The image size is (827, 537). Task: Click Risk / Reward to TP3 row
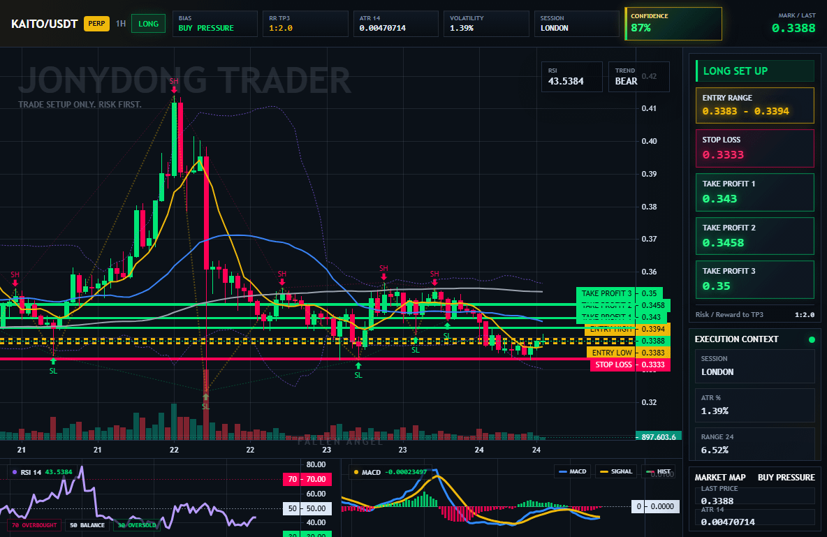click(755, 314)
